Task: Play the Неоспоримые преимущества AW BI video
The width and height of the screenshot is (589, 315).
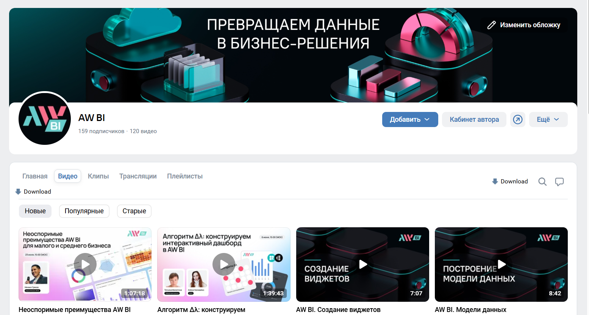Action: click(x=85, y=264)
